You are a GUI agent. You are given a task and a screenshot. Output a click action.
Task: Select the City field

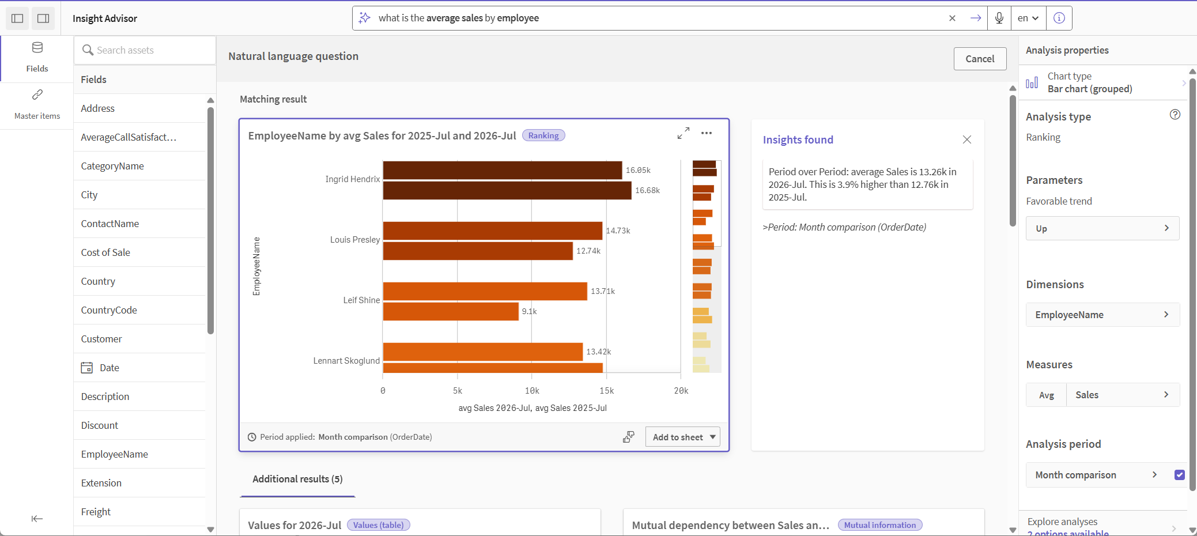tap(139, 195)
